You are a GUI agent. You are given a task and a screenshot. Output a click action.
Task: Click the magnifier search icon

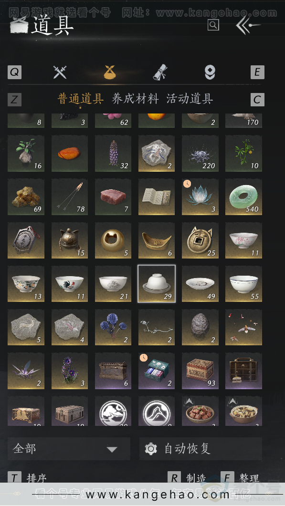click(x=213, y=25)
